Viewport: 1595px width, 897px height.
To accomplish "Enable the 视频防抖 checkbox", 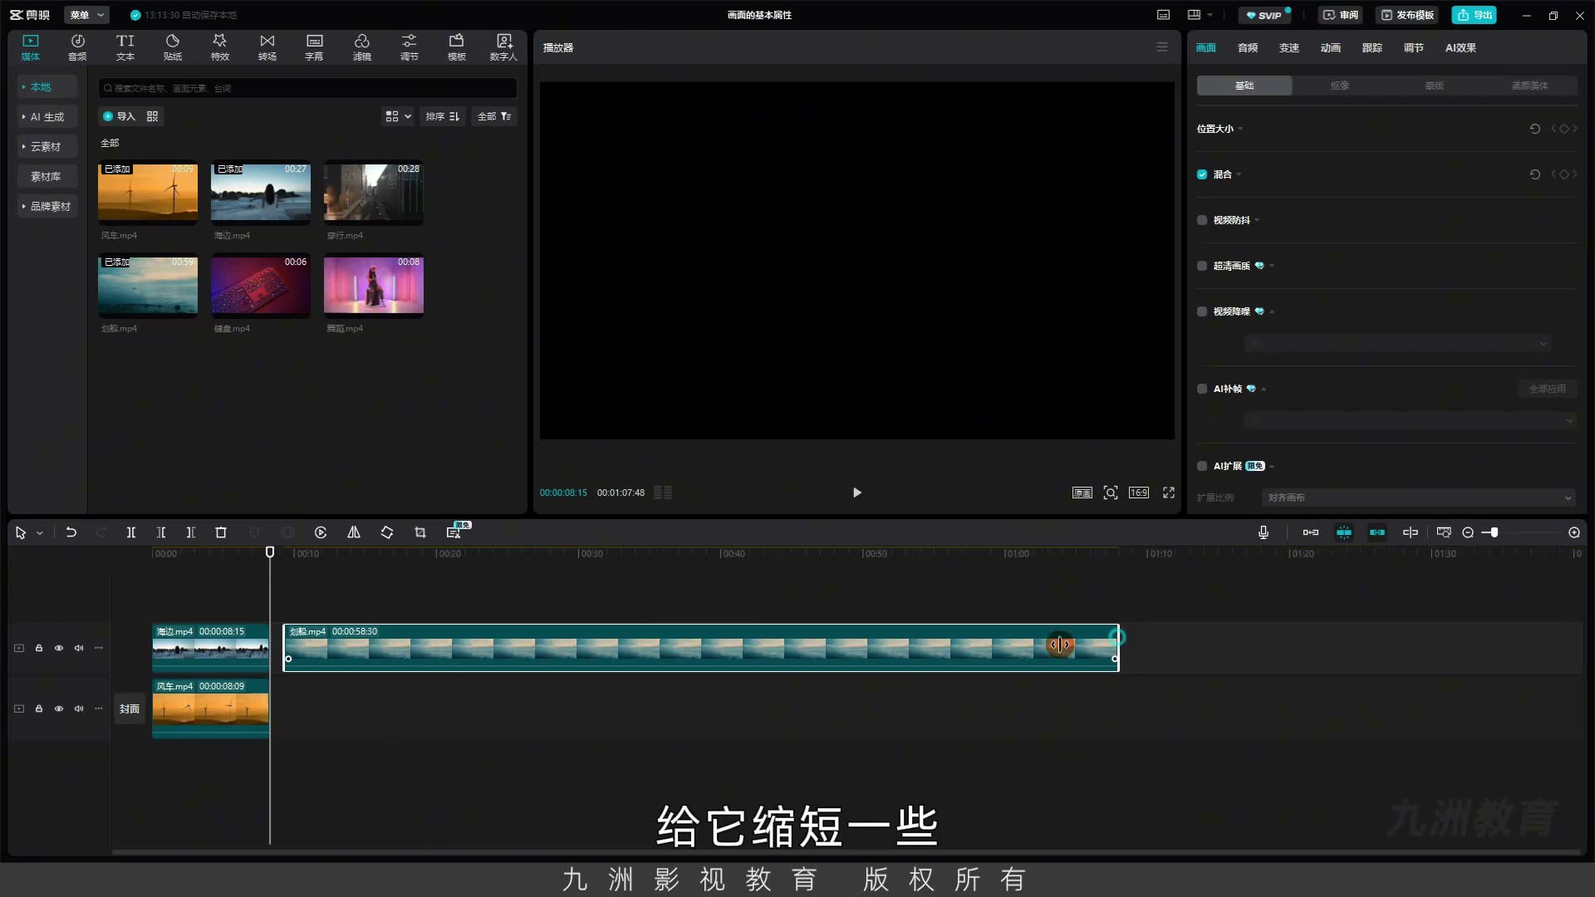I will 1202,220.
